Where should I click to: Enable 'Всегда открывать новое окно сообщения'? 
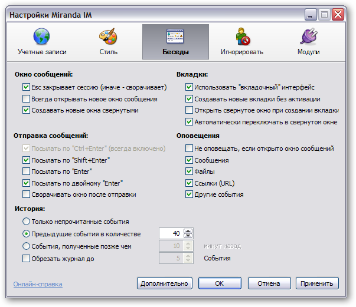pos(26,98)
